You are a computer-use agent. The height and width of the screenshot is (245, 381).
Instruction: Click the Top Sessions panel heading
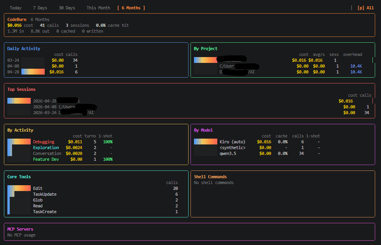click(x=21, y=89)
